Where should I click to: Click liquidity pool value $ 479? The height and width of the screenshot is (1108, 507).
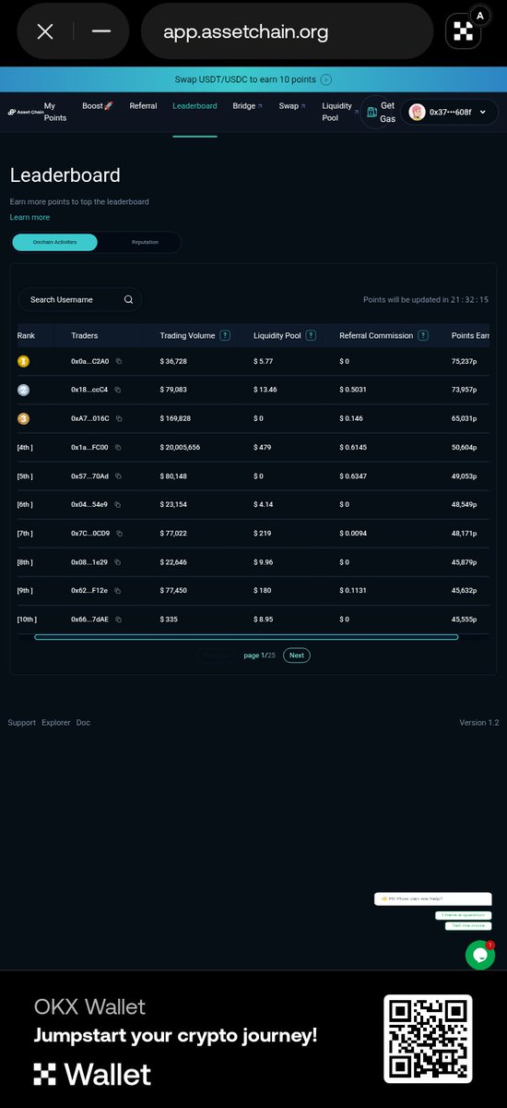click(x=264, y=447)
